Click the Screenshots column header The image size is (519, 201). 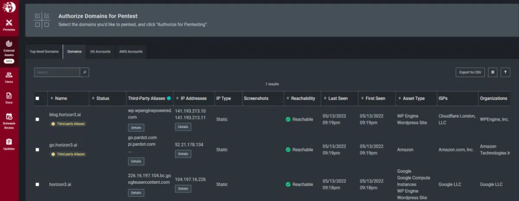[256, 98]
